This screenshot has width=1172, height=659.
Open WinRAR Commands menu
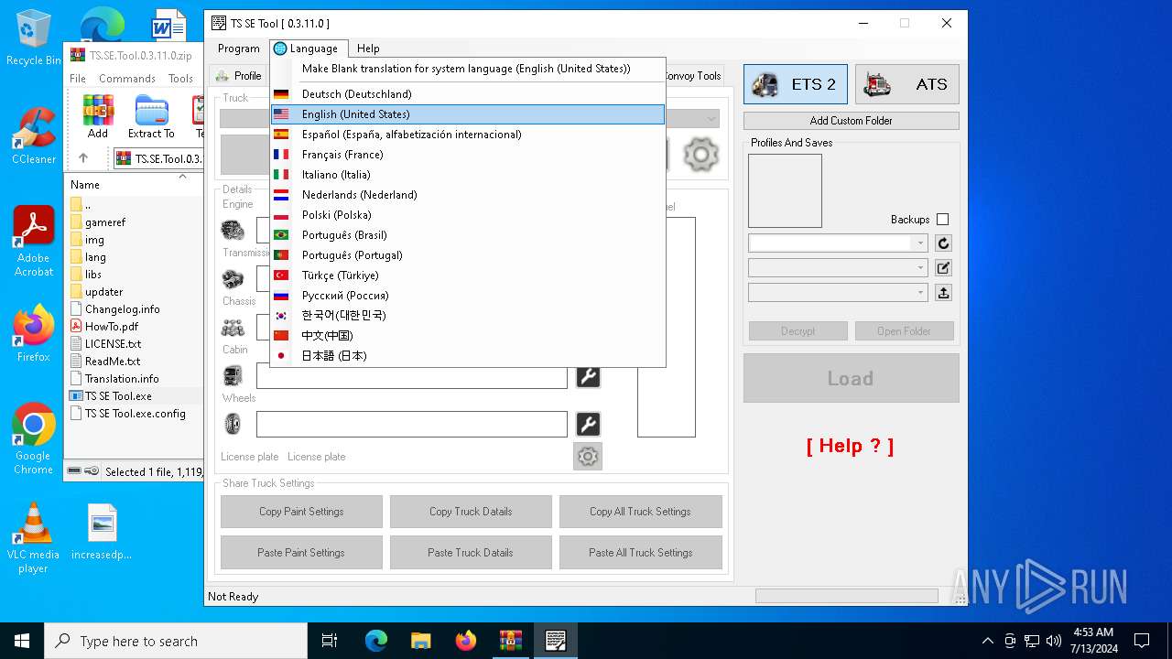pyautogui.click(x=127, y=79)
